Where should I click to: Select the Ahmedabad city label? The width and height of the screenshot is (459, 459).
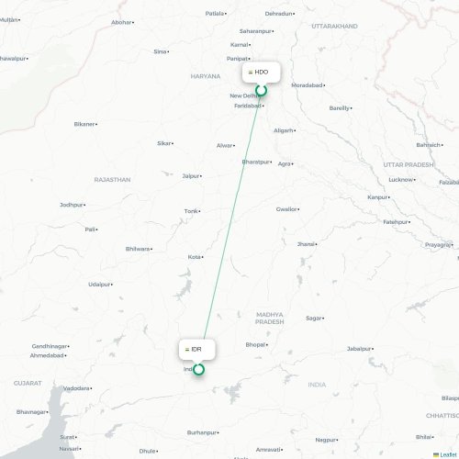pyautogui.click(x=47, y=355)
